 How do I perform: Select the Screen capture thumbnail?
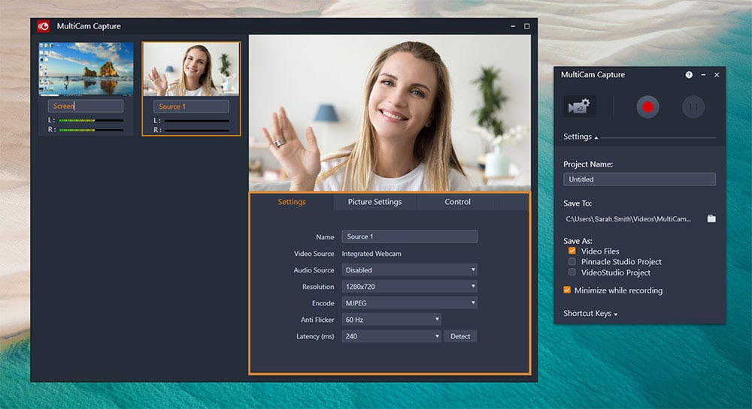[86, 69]
